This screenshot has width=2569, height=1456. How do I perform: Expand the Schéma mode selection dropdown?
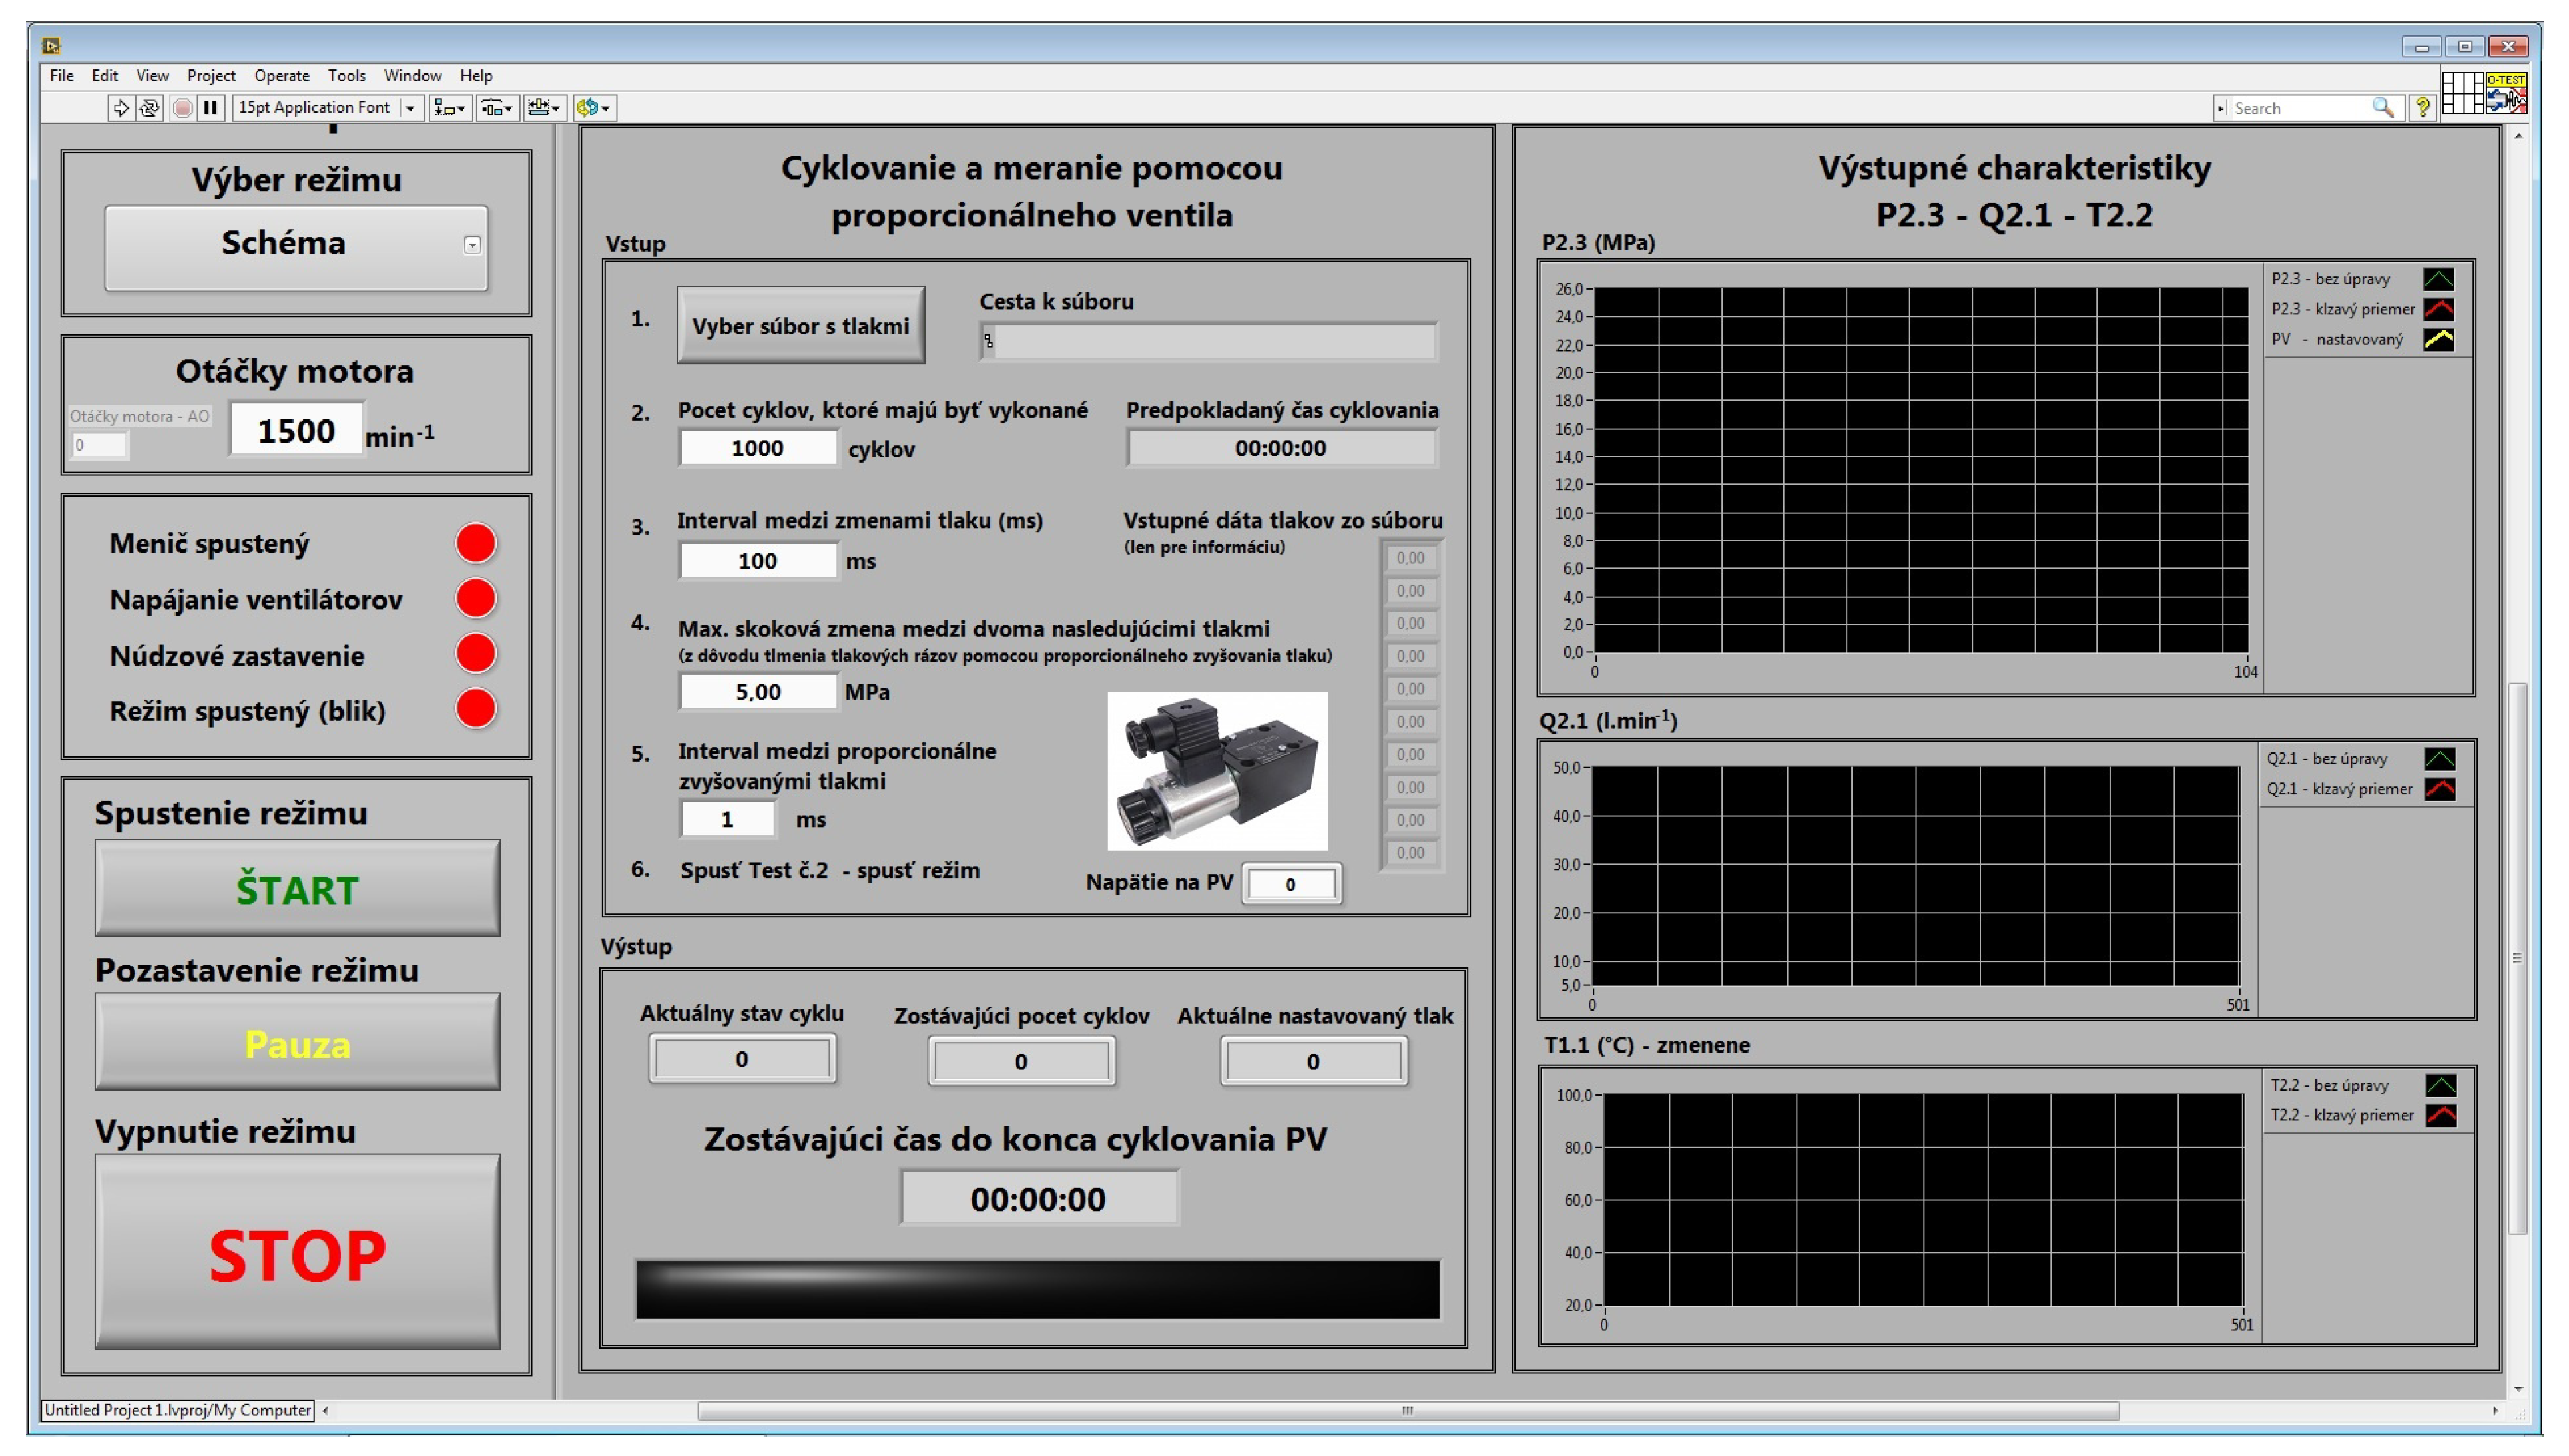[472, 245]
